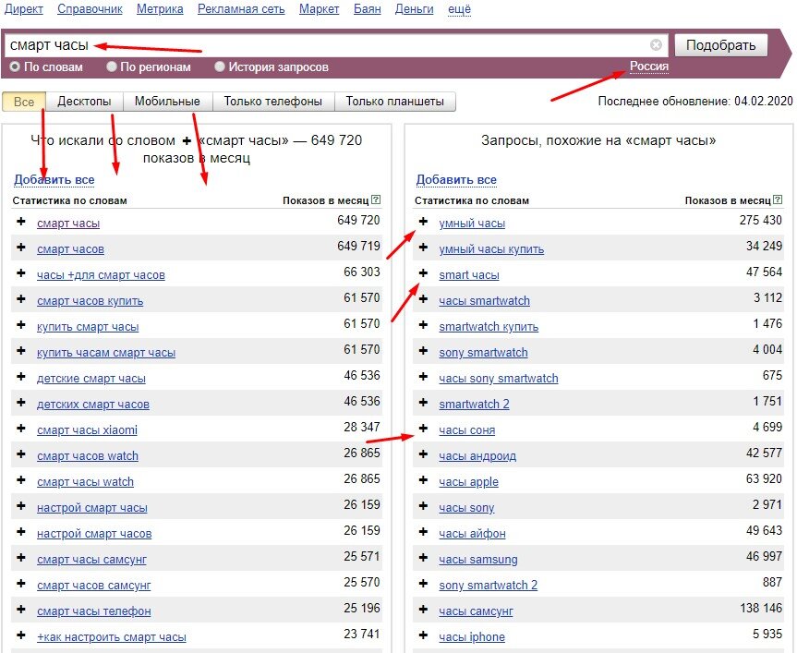The image size is (797, 653).
Task: Select 'История запросов' radio option
Action: (220, 67)
